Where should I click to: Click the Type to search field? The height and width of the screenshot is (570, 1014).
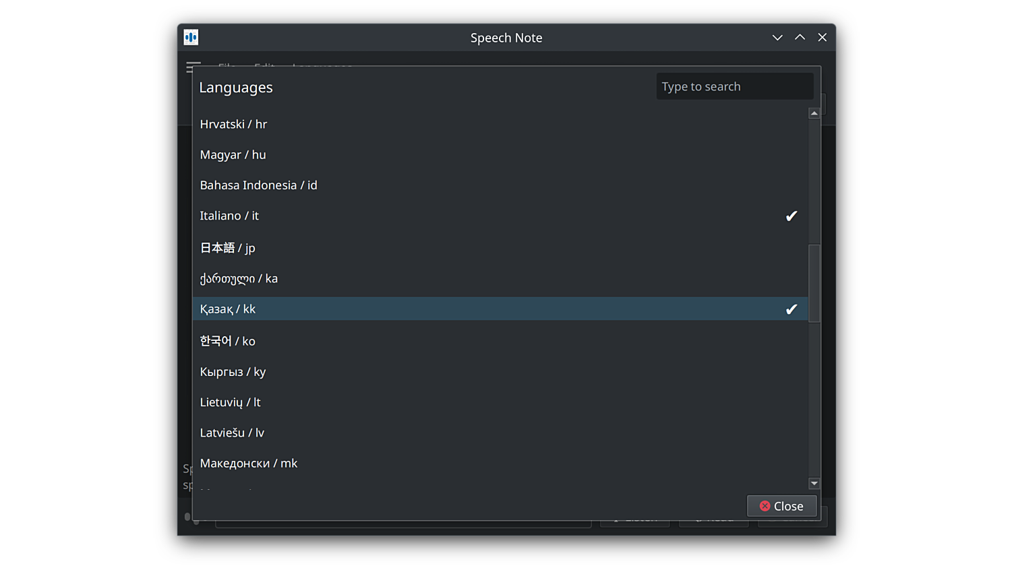tap(734, 86)
